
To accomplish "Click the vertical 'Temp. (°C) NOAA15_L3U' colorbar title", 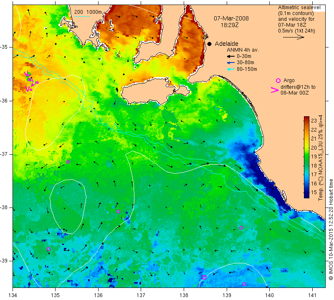I will (x=321, y=158).
